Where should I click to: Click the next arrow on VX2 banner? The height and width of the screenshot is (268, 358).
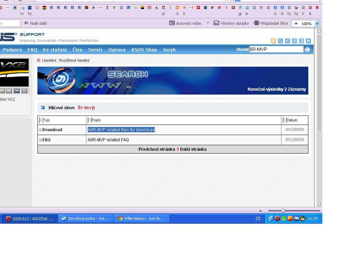tap(24, 90)
